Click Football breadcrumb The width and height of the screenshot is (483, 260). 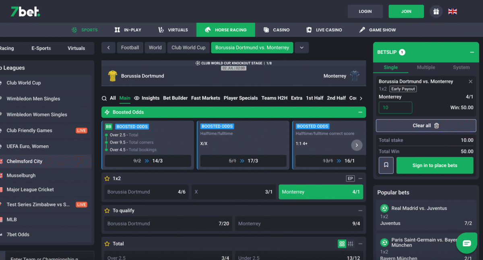coord(130,47)
